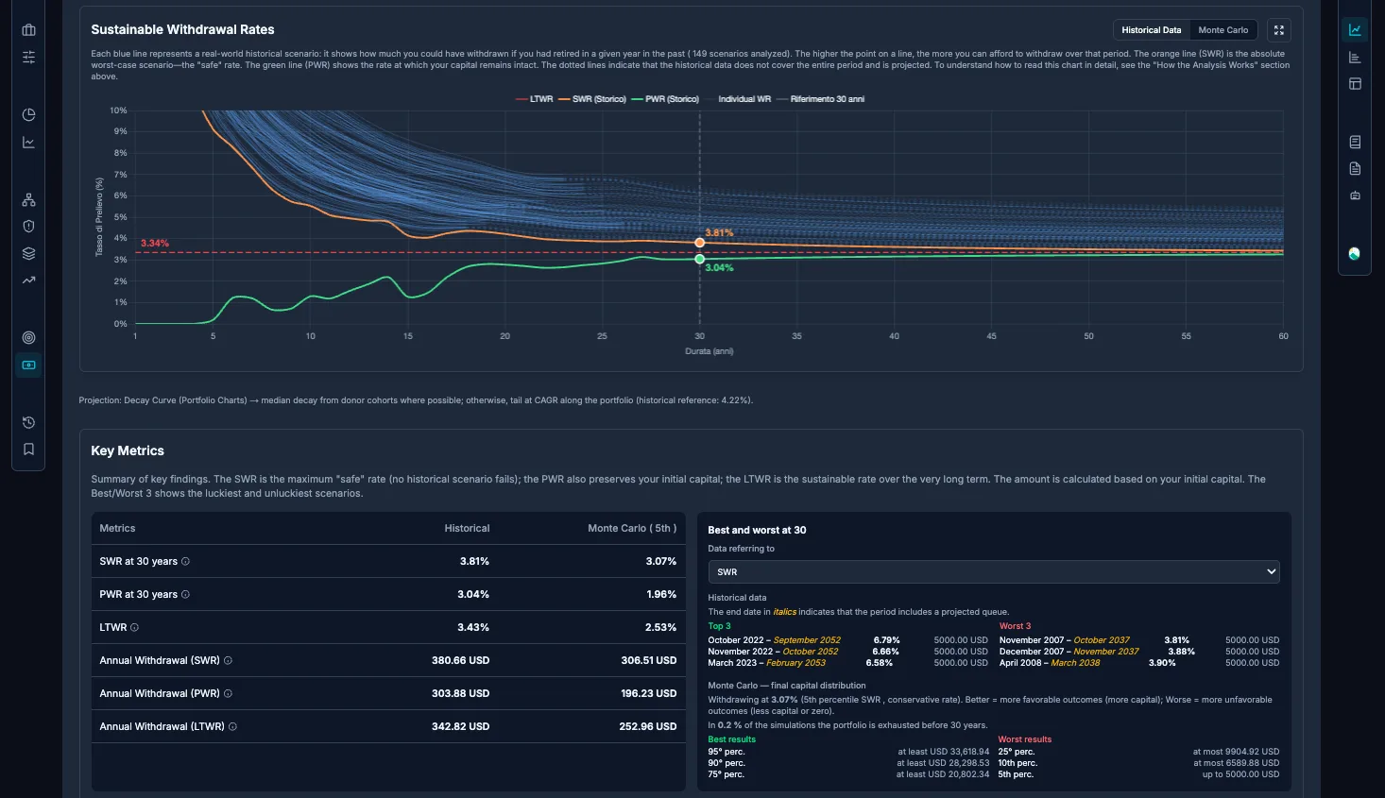The width and height of the screenshot is (1385, 798).
Task: Click the 342.82 USD LTWR historical value
Action: [460, 727]
